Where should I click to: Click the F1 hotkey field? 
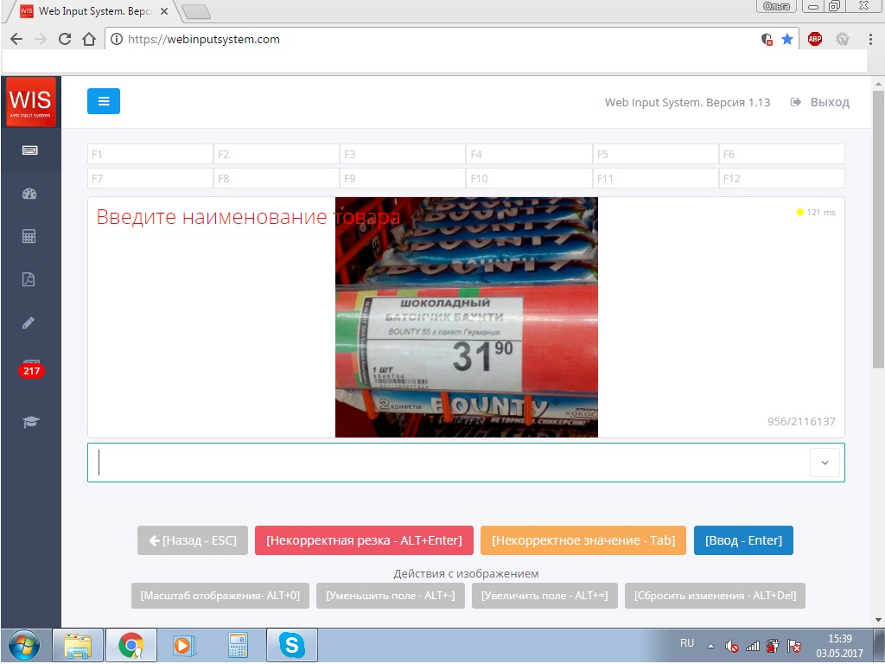point(150,154)
